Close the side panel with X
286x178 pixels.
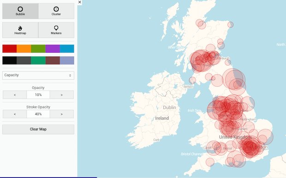79,2
